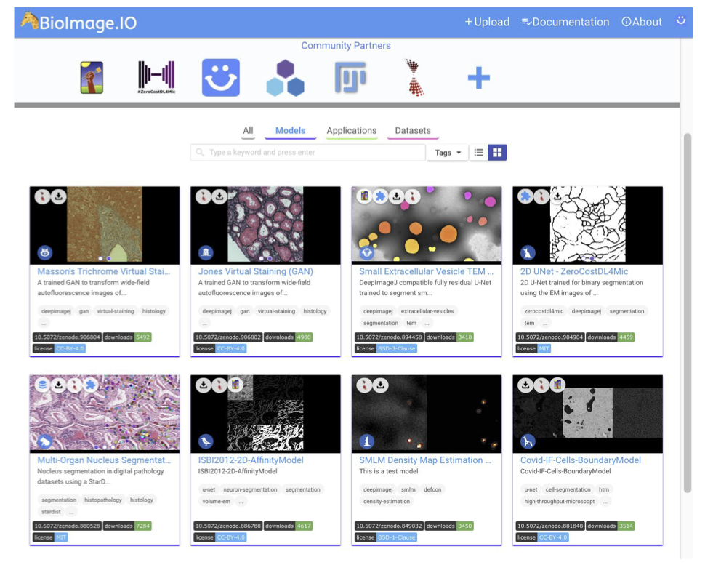Open the Fiji partner logo
The image size is (705, 565).
tap(350, 77)
